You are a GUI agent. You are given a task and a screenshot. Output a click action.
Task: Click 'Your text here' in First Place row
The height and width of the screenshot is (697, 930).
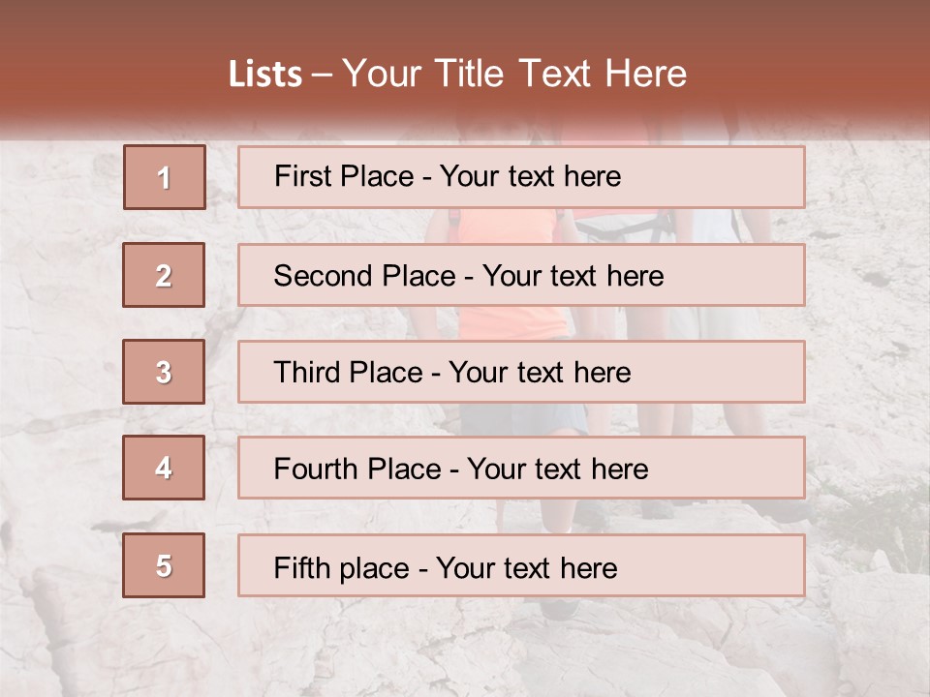[530, 176]
